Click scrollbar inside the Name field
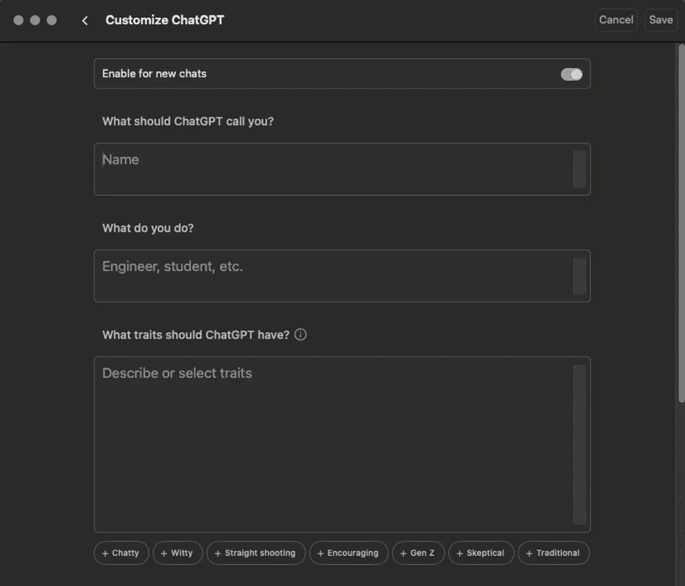This screenshot has height=586, width=685. pos(579,169)
